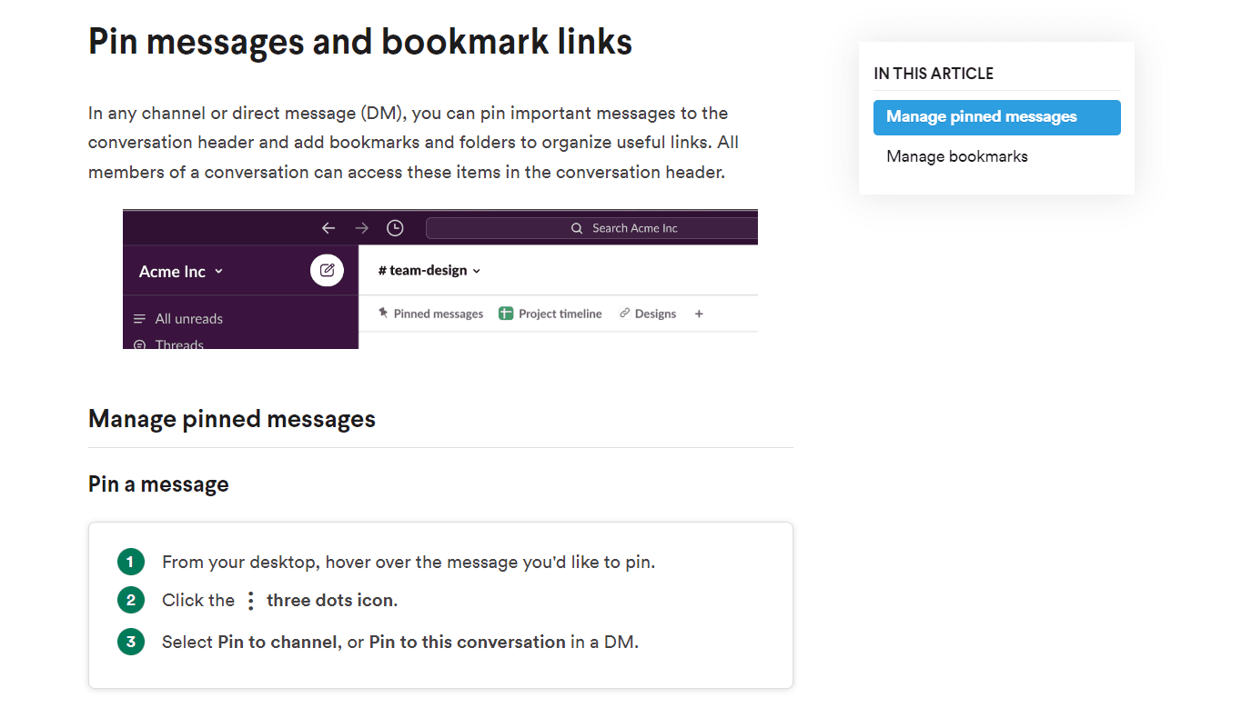Open the Project timeline bookmark
Screen dimensions: 1252x708
(x=560, y=314)
